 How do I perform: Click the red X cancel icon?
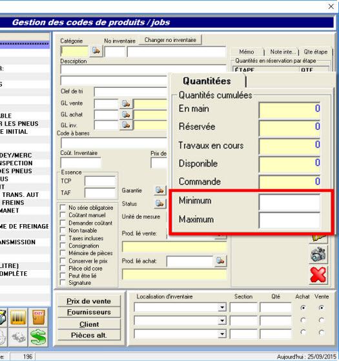(318, 275)
